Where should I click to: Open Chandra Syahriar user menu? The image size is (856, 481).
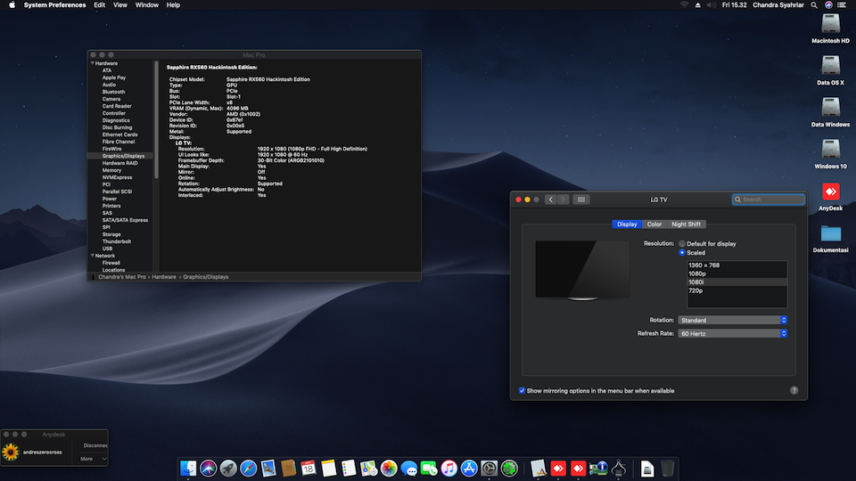coord(778,5)
